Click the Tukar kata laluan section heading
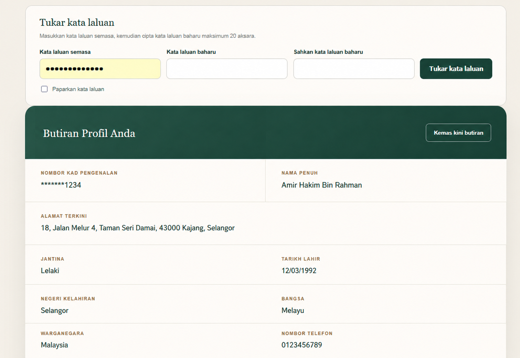The height and width of the screenshot is (358, 520). coord(77,23)
